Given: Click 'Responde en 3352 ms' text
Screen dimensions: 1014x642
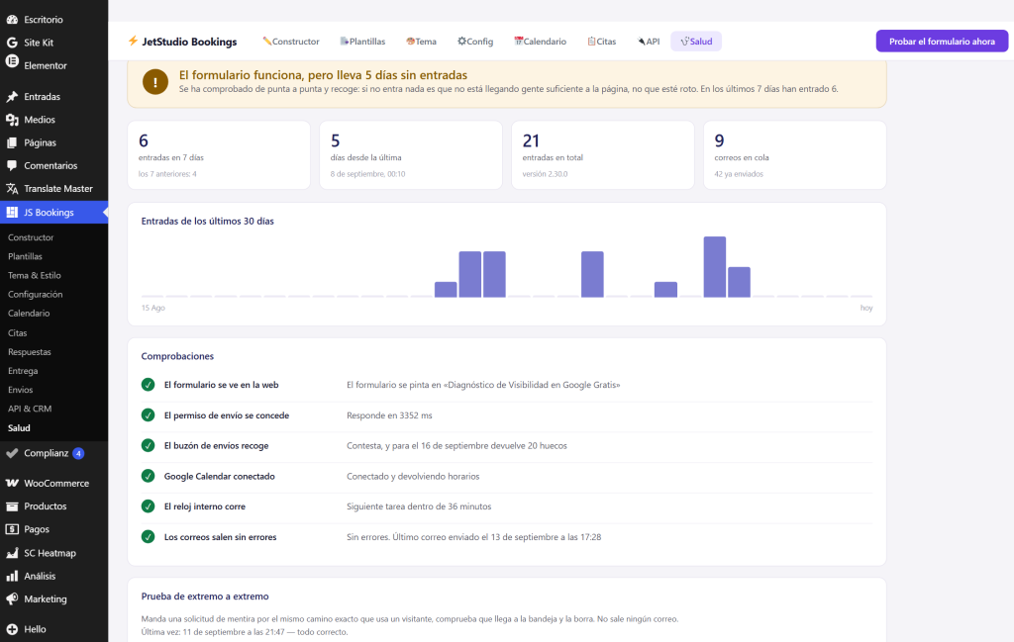Looking at the screenshot, I should pos(389,415).
